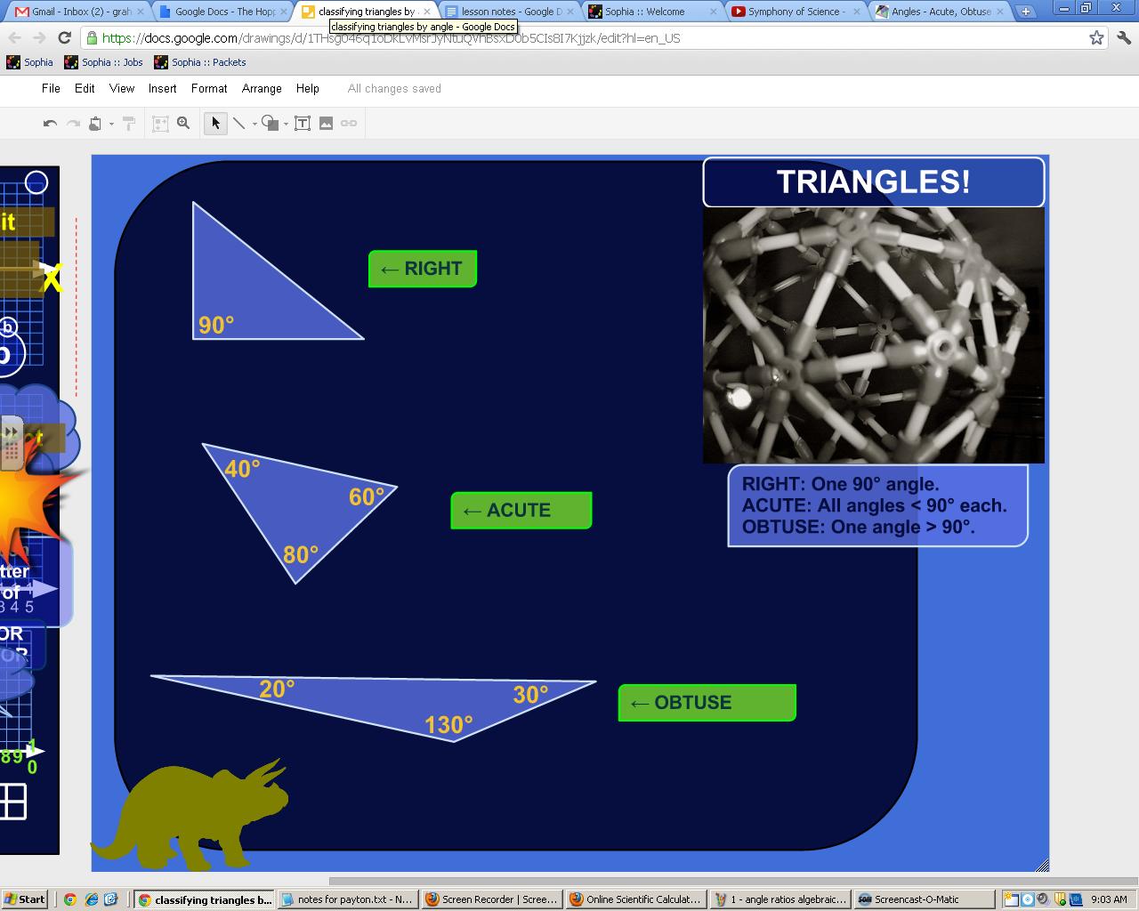Open the Insert menu
This screenshot has height=911, width=1139.
[162, 89]
